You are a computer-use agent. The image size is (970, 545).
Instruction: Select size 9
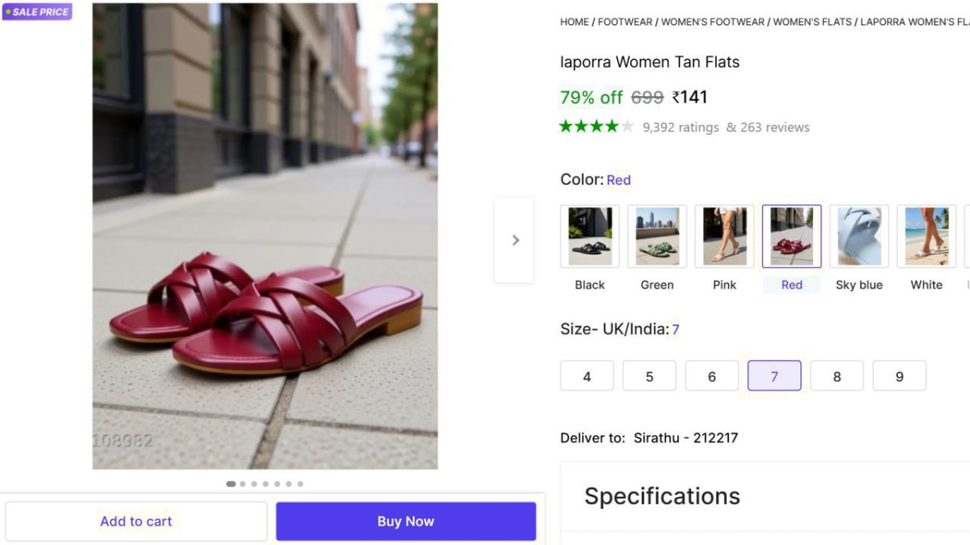pyautogui.click(x=900, y=376)
